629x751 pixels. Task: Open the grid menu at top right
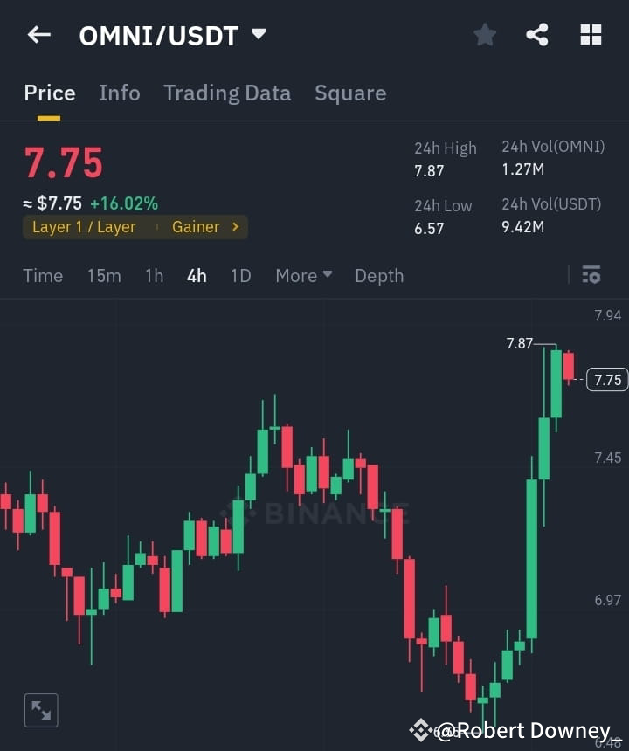pos(591,35)
